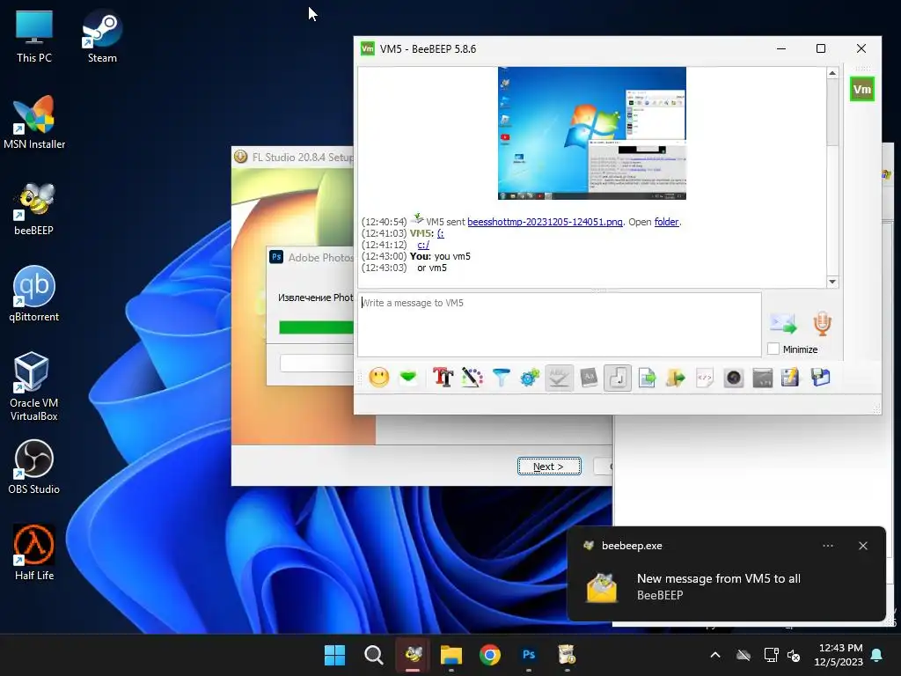Click the network display tray icon
901x676 pixels.
pyautogui.click(x=771, y=655)
